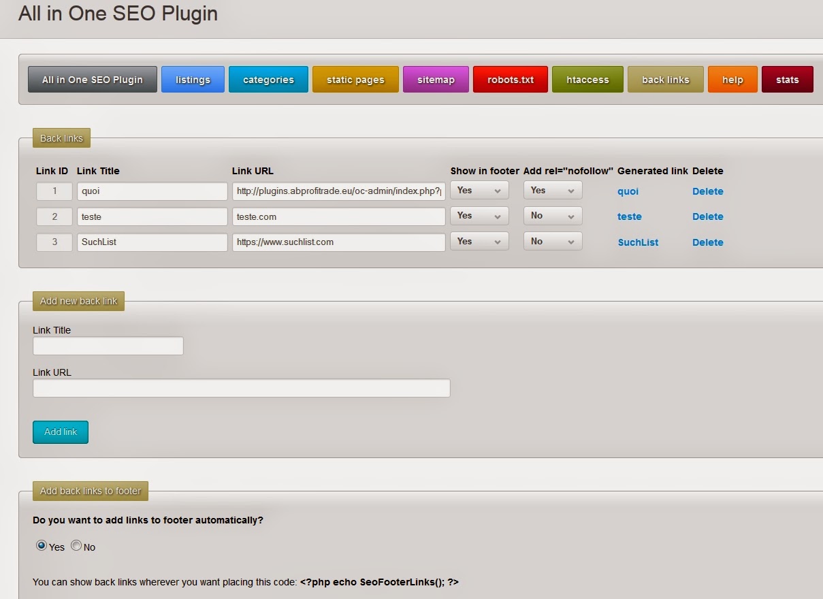The image size is (823, 599).
Task: Click the Add link button
Action: [61, 432]
